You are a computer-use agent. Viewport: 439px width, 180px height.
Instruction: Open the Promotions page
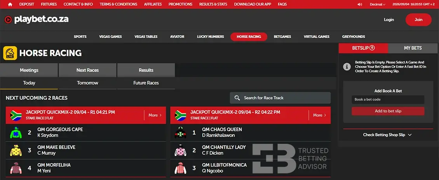(x=180, y=4)
